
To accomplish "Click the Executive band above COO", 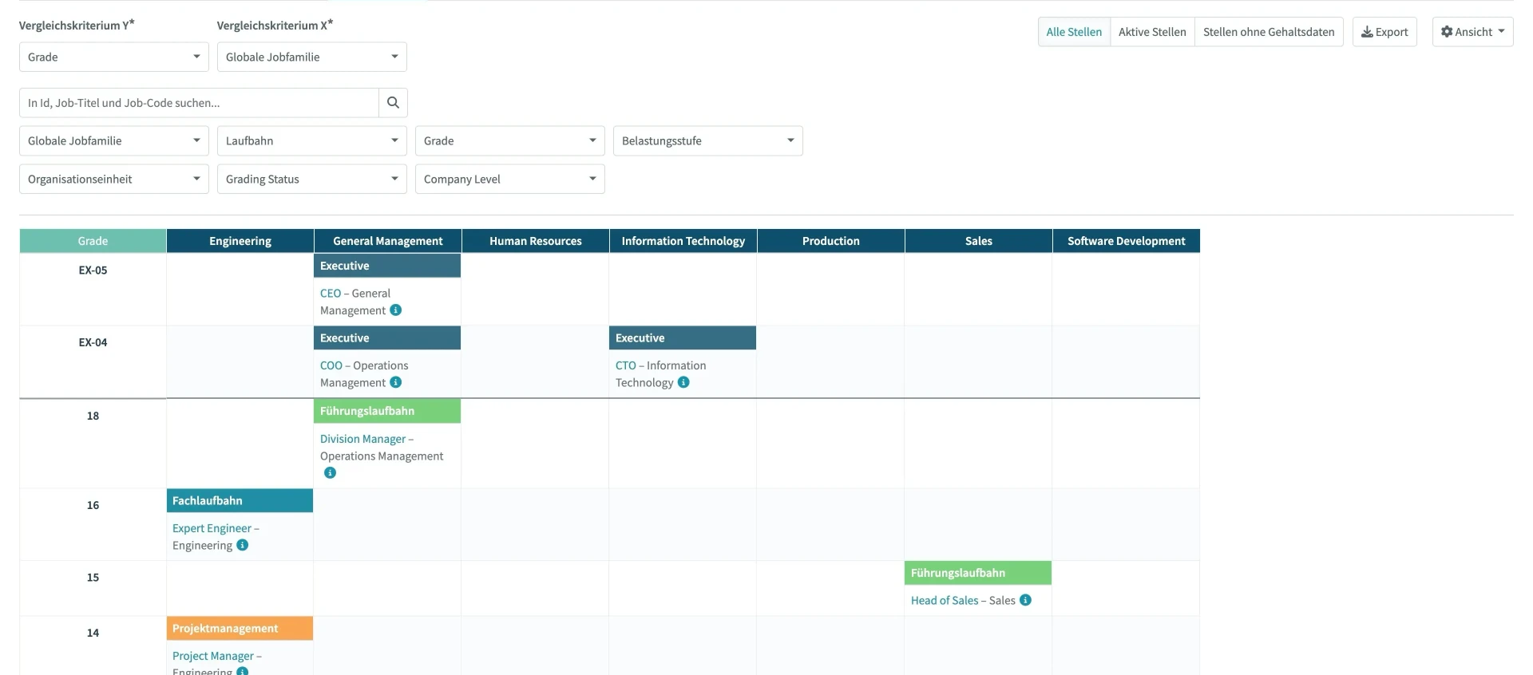I will coord(387,338).
